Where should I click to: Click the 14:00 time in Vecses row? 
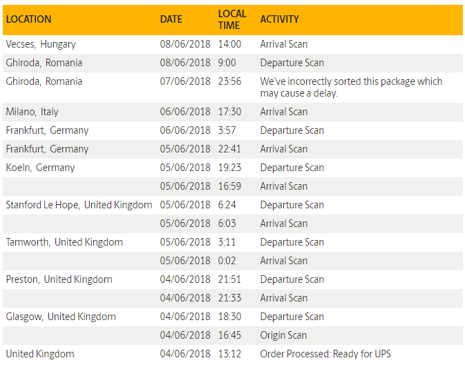pyautogui.click(x=229, y=44)
